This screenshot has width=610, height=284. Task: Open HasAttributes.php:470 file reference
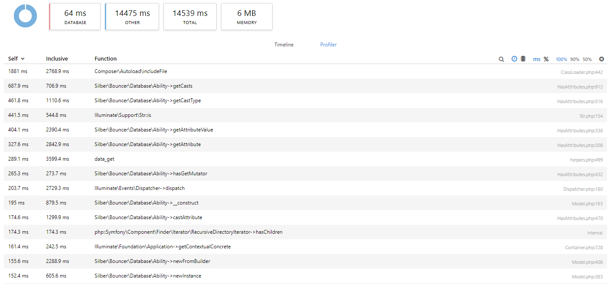tap(580, 218)
